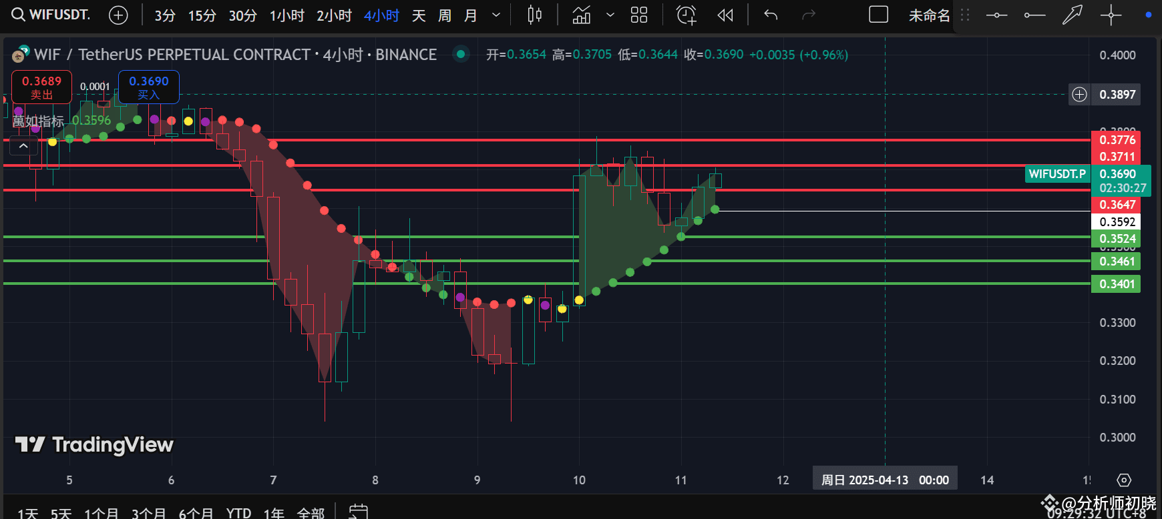
Task: Click the plus icon beside price 0.3897
Action: (x=1079, y=94)
